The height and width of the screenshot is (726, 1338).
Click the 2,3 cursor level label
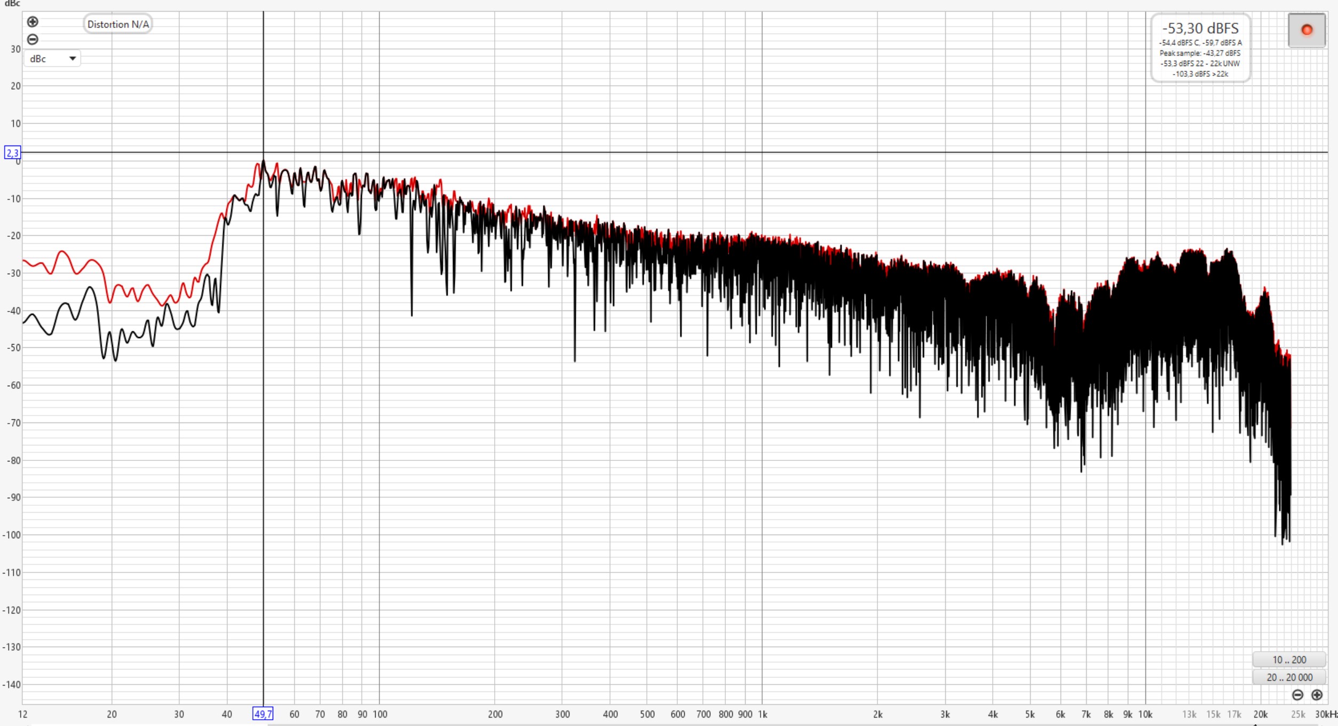tap(12, 153)
